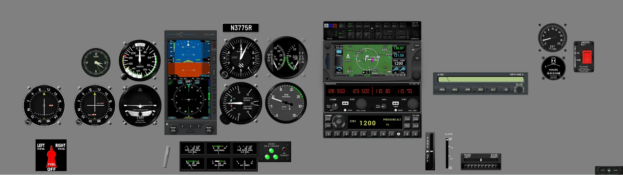Click transponder digit key 7

(x=392, y=134)
